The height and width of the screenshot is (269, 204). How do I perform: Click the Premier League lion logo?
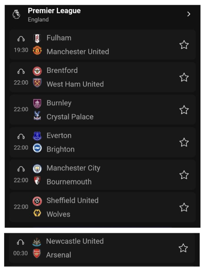tap(16, 14)
